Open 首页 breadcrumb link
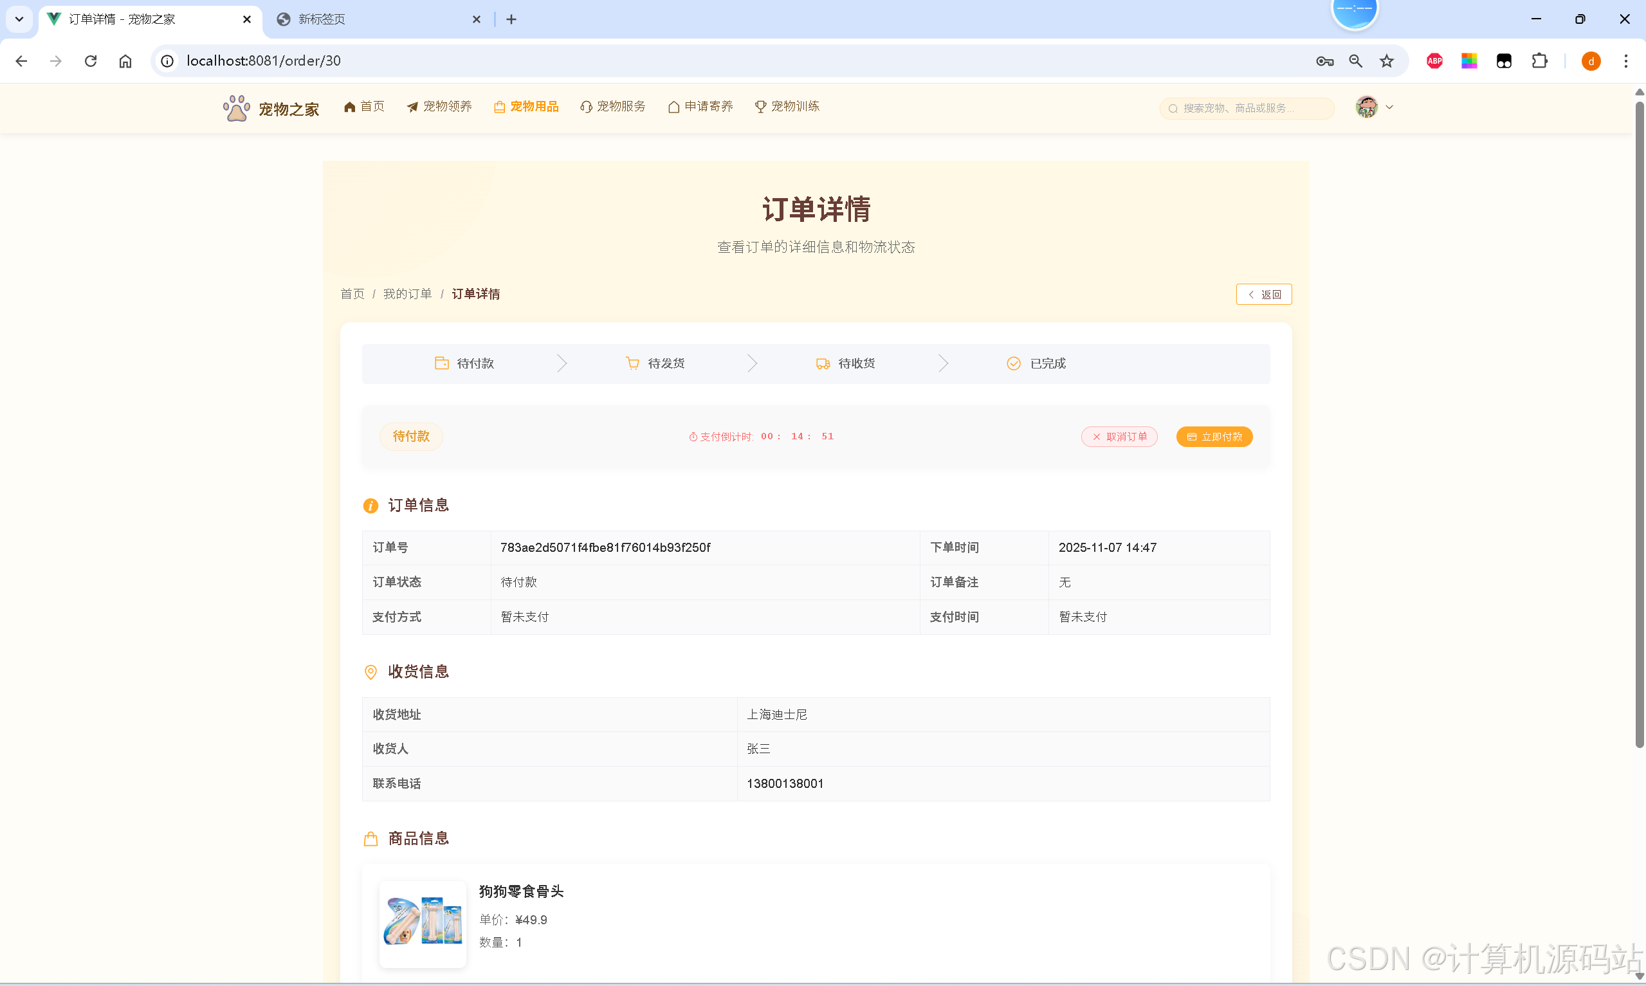 click(x=352, y=294)
